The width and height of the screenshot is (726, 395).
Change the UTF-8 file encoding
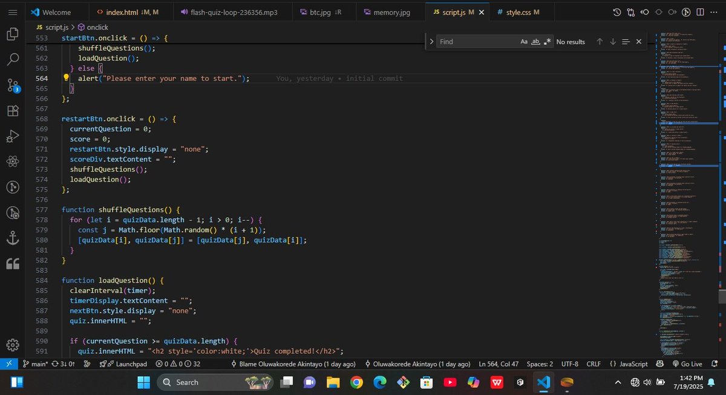tap(569, 364)
